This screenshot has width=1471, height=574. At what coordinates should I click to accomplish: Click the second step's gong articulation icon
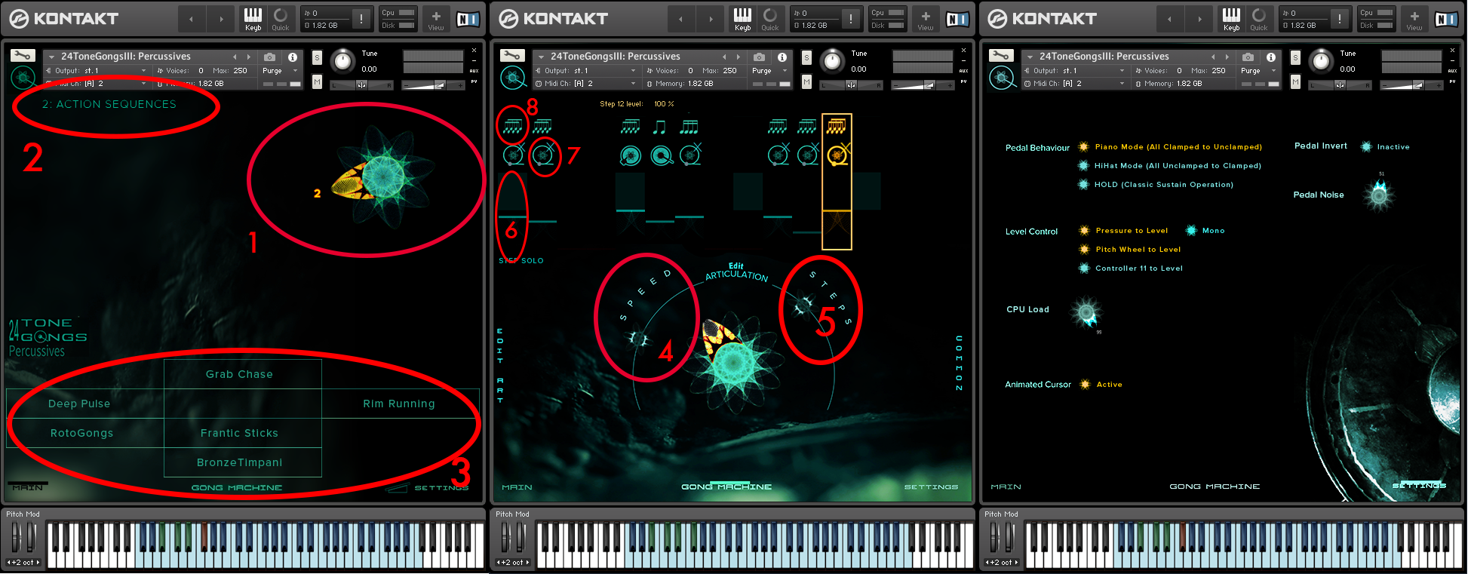(543, 155)
